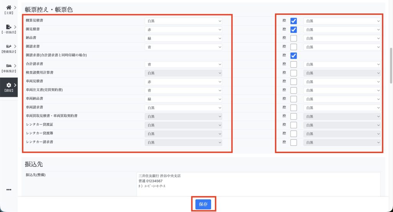Image resolution: width=393 pixels, height=212 pixels.
Task: Click the 【設定】 gear icon
Action: click(x=8, y=85)
